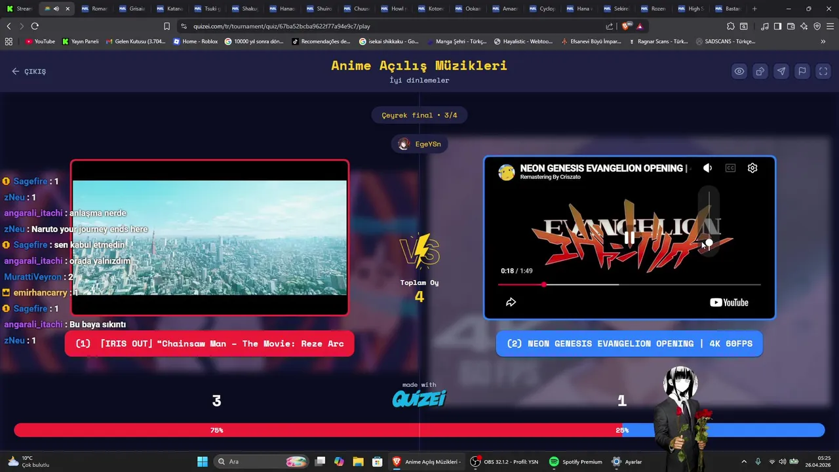Adjust the YouTube player volume slider
The height and width of the screenshot is (472, 839).
tap(709, 220)
